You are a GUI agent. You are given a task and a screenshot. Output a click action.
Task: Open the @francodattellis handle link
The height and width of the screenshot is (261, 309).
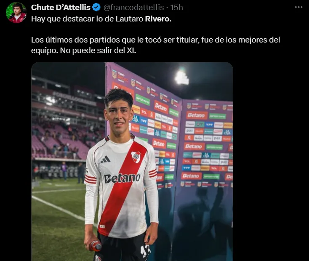[133, 8]
